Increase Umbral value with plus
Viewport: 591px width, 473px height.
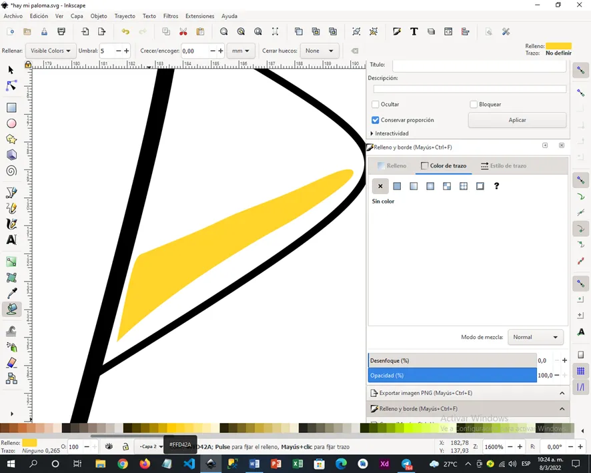click(127, 51)
